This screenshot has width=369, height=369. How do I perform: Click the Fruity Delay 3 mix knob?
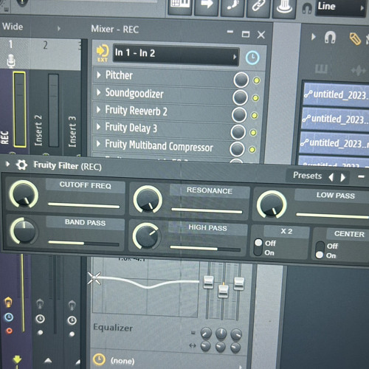(x=238, y=132)
